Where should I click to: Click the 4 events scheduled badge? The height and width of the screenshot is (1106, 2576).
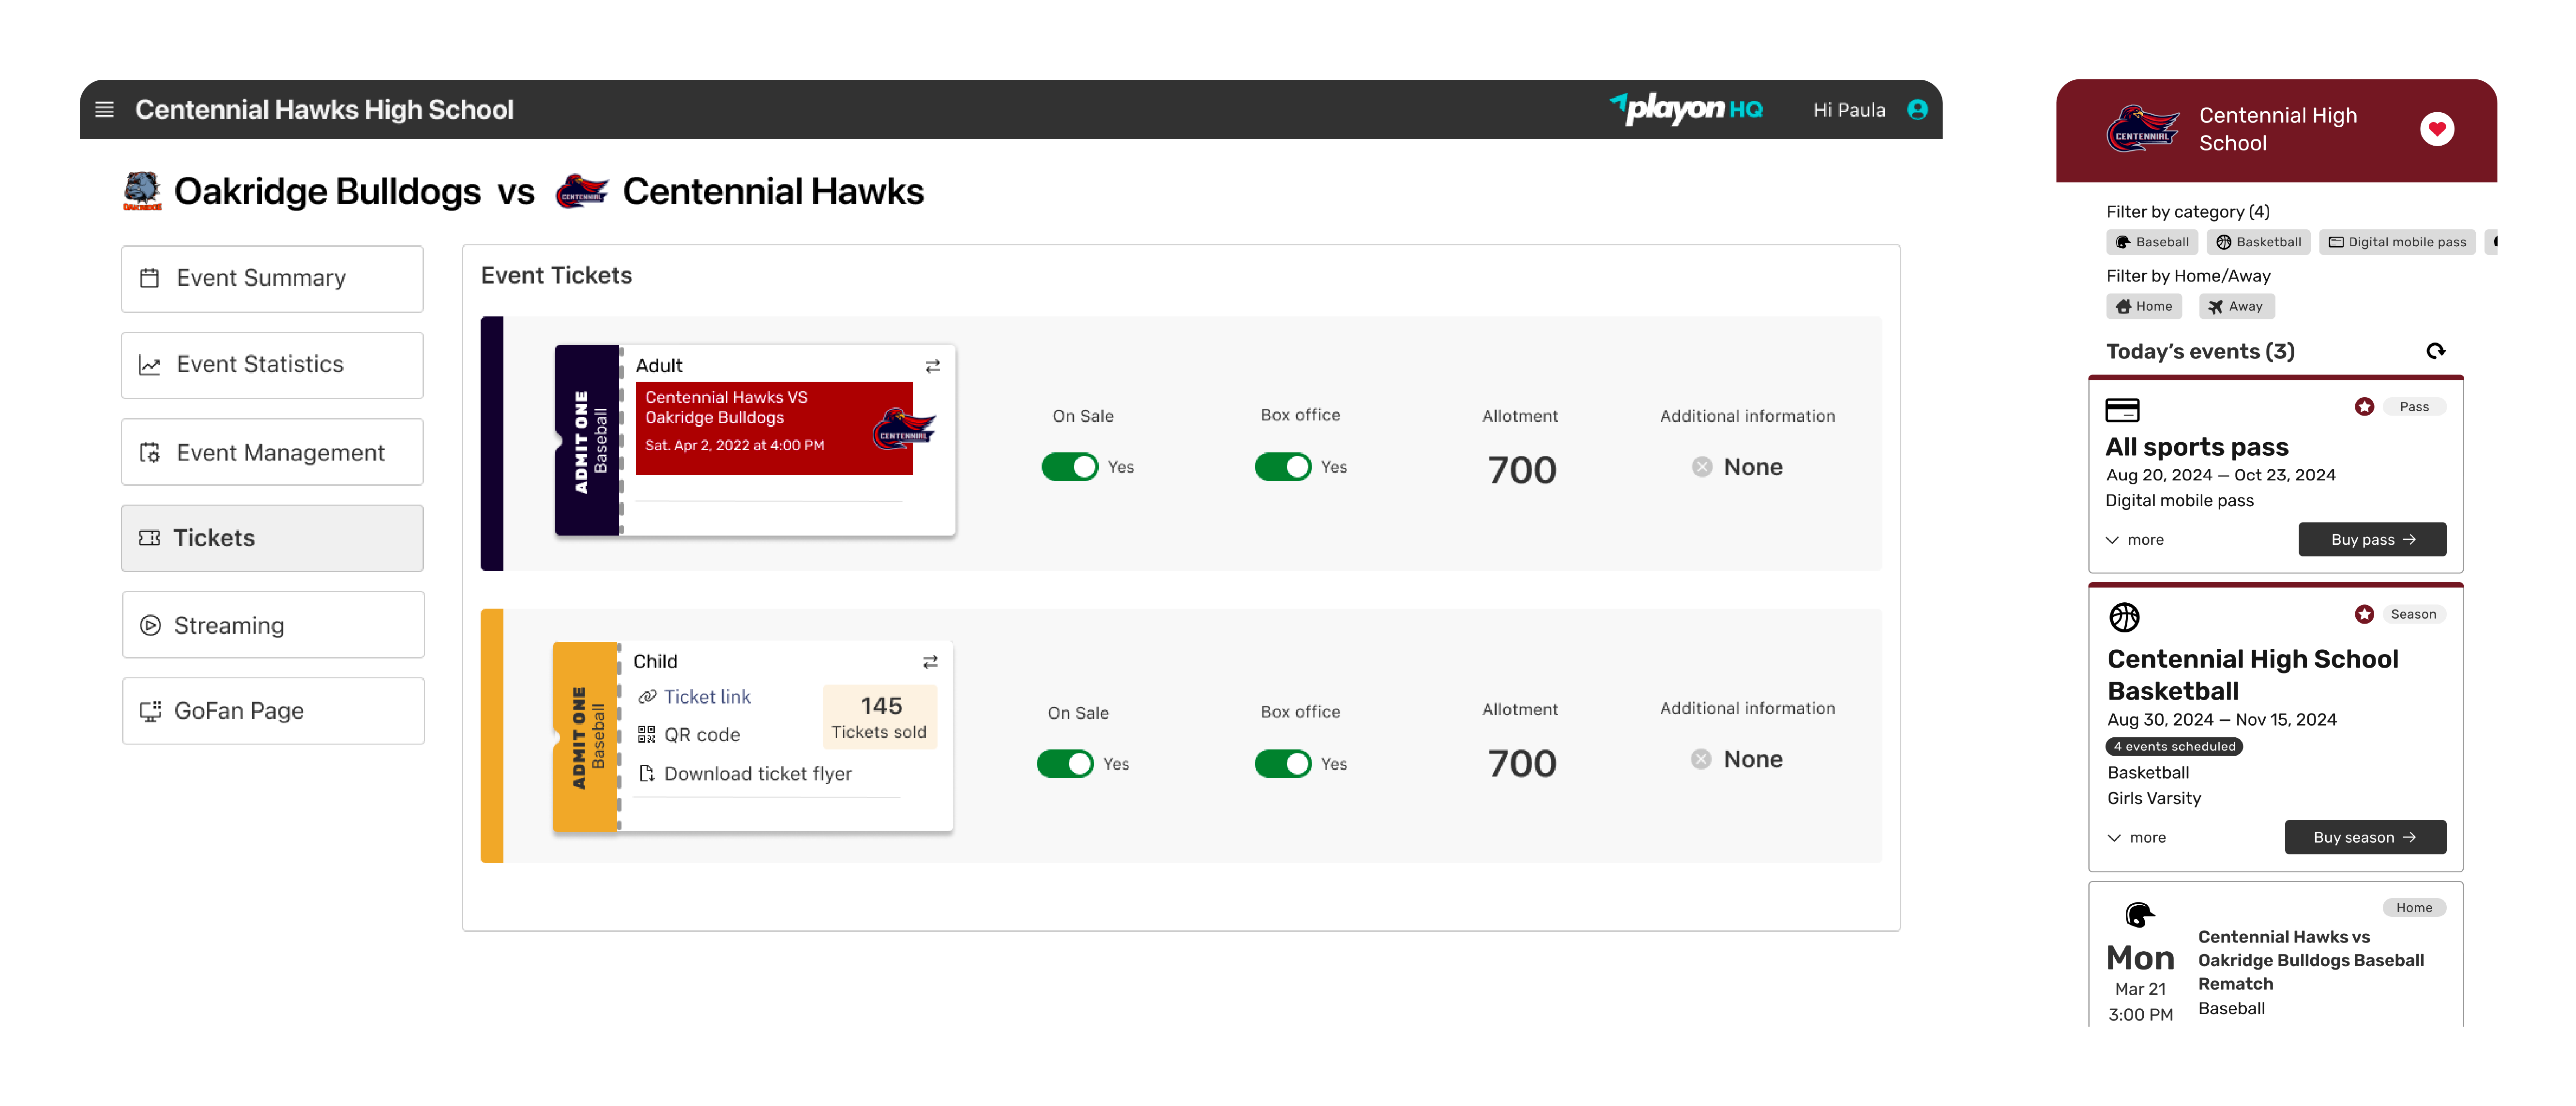click(x=2174, y=746)
